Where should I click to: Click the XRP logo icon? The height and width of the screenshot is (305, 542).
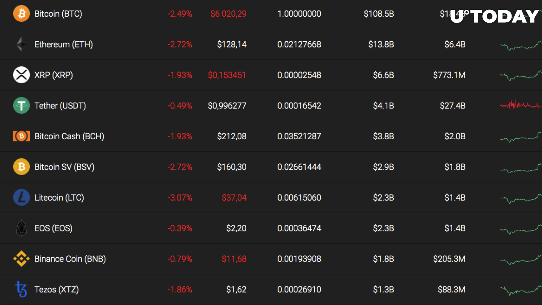21,75
